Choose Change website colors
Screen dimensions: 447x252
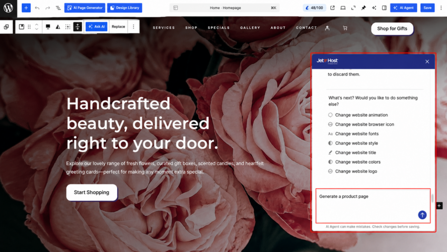point(354,162)
